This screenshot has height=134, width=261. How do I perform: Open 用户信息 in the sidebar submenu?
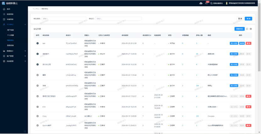tap(11, 30)
